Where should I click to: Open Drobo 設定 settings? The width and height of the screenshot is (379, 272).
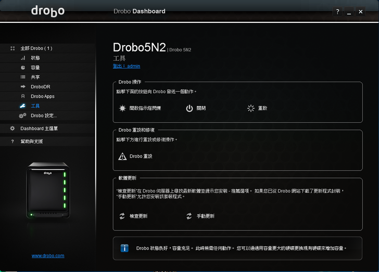tap(47, 115)
